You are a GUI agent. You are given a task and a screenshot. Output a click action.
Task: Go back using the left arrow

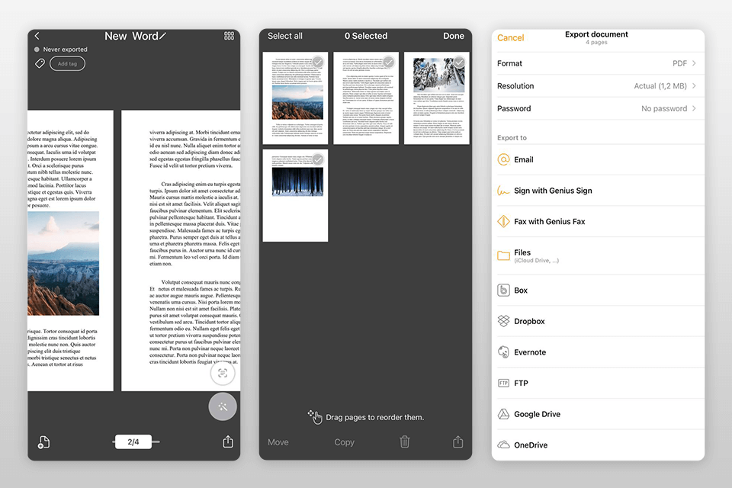(x=37, y=36)
